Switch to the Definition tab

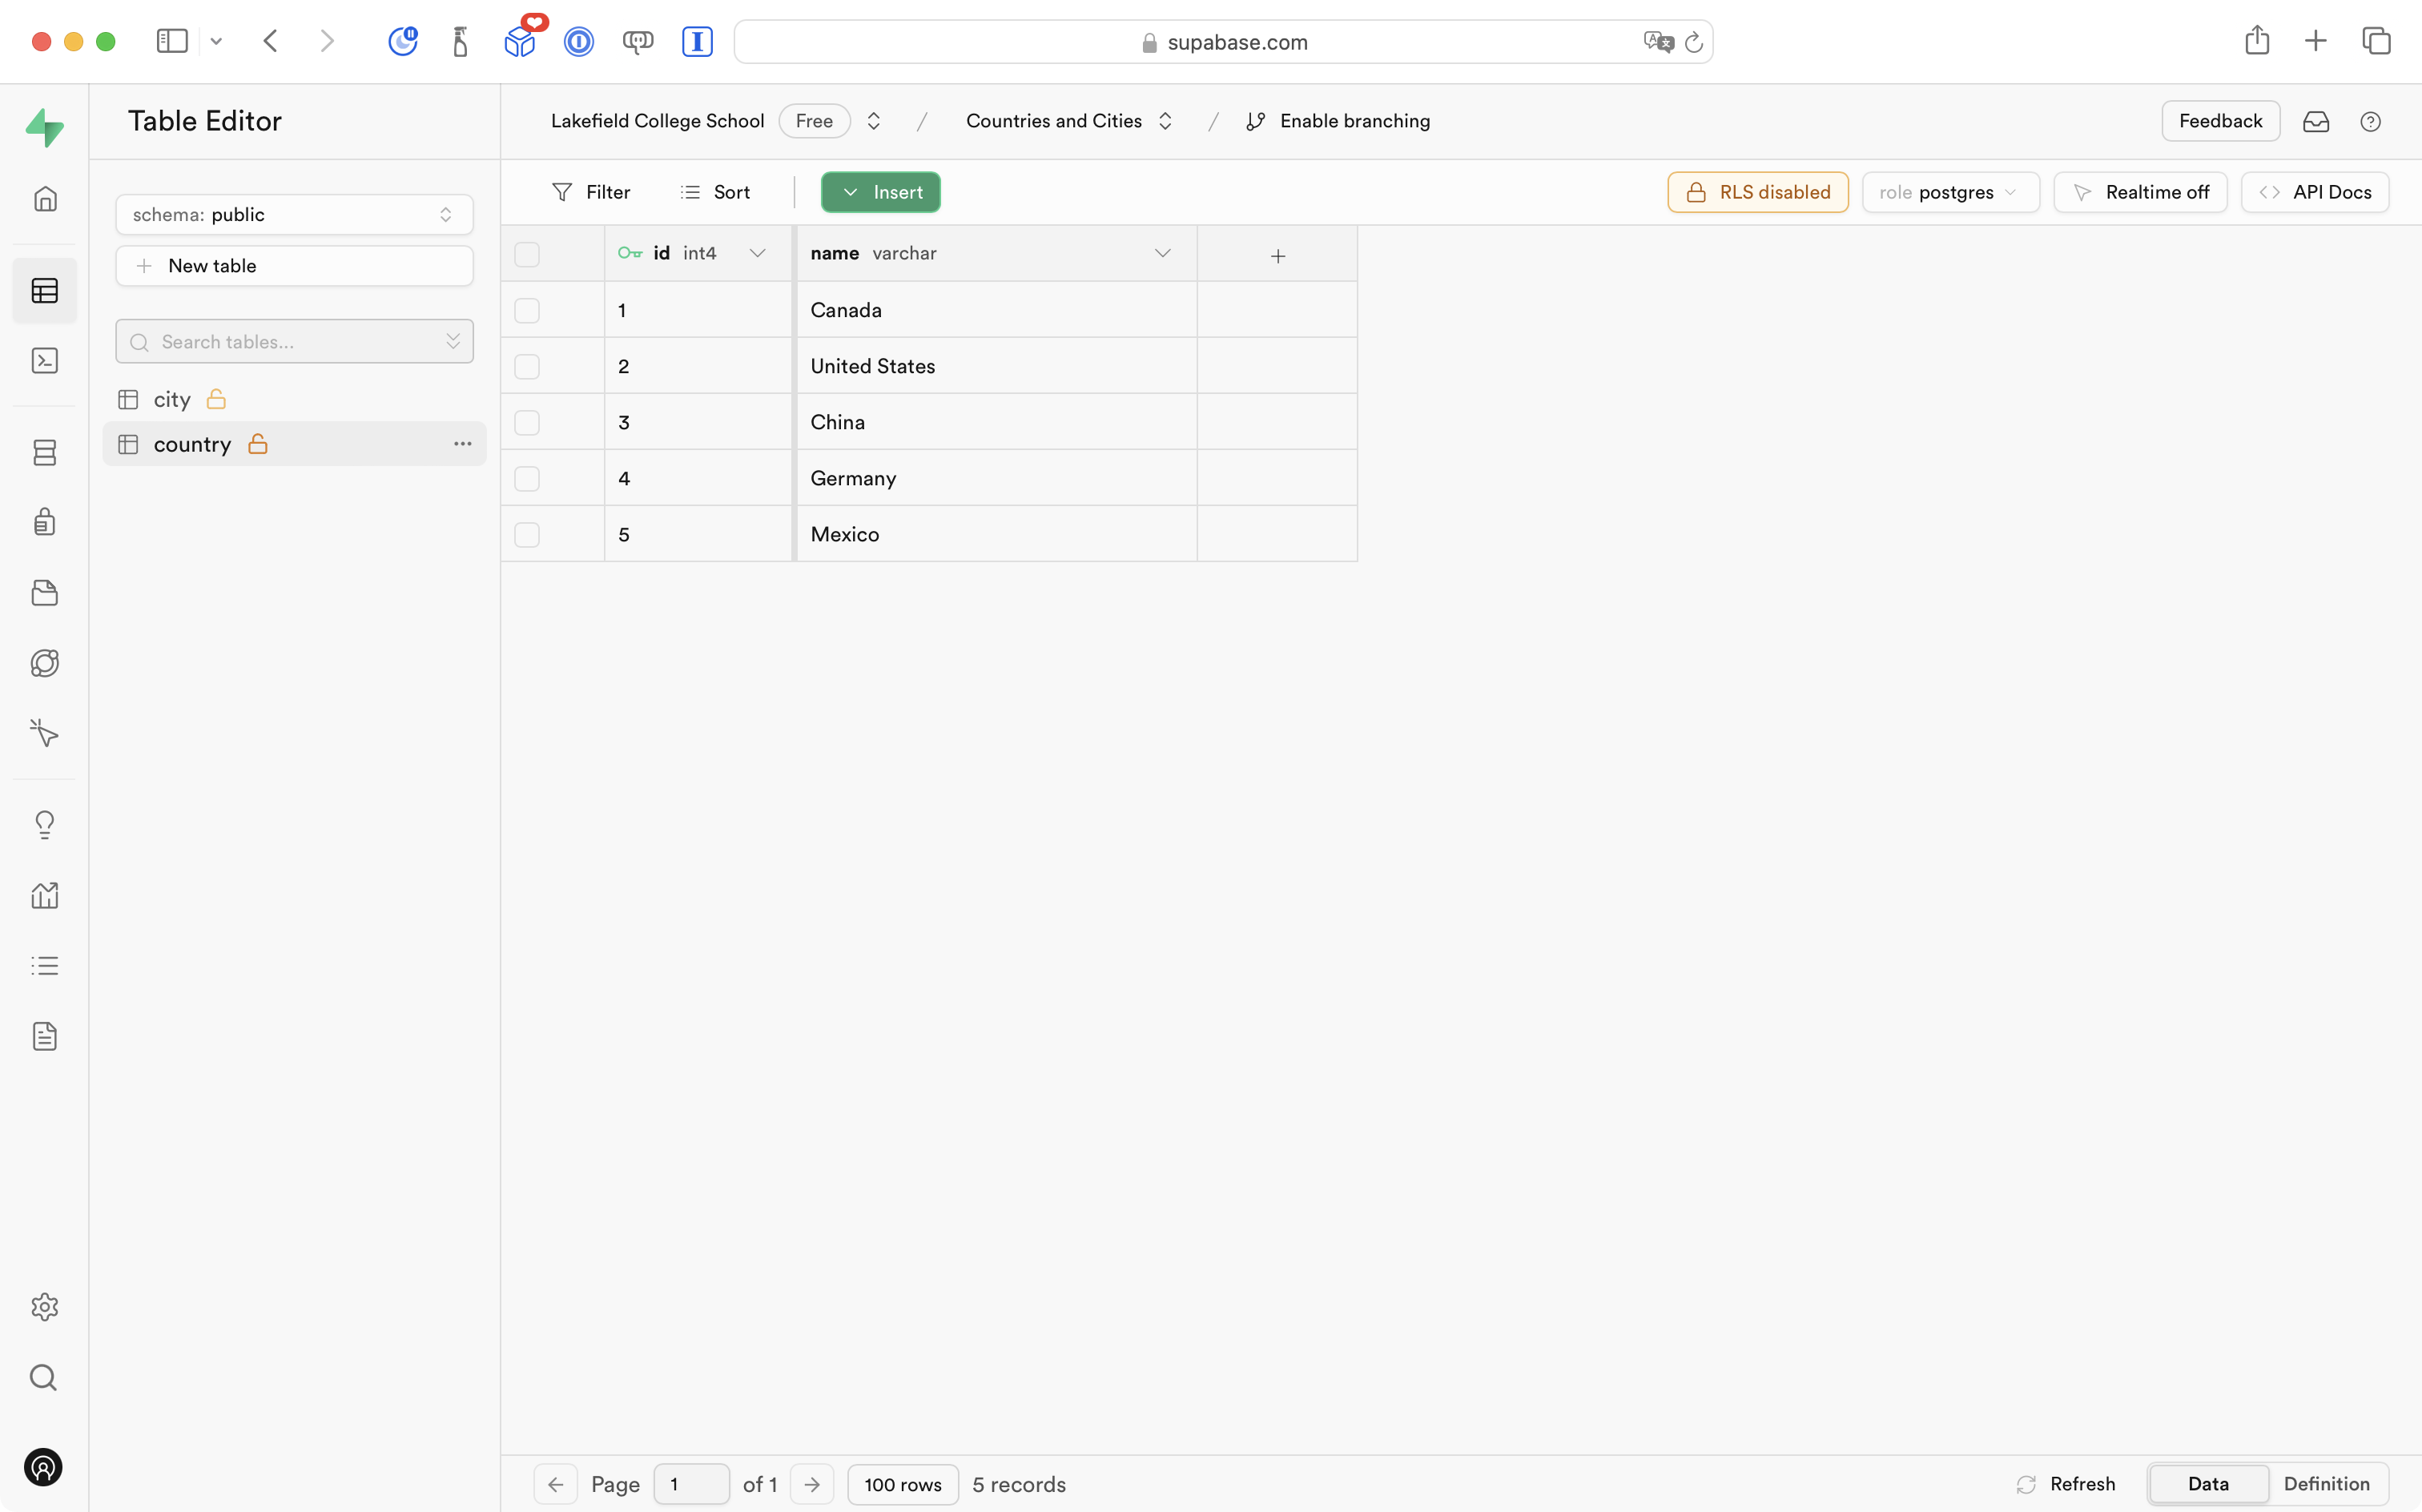[2326, 1484]
